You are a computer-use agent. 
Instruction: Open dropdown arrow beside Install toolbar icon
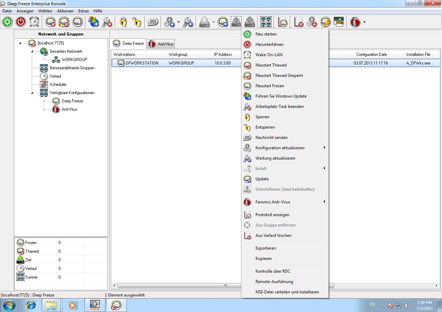click(x=213, y=22)
